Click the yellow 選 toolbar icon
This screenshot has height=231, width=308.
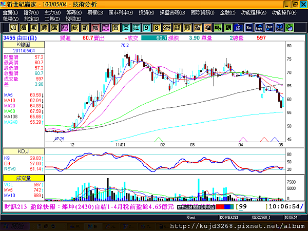click(x=54, y=28)
